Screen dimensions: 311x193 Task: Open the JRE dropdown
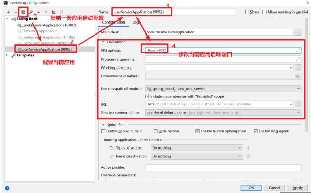291,104
